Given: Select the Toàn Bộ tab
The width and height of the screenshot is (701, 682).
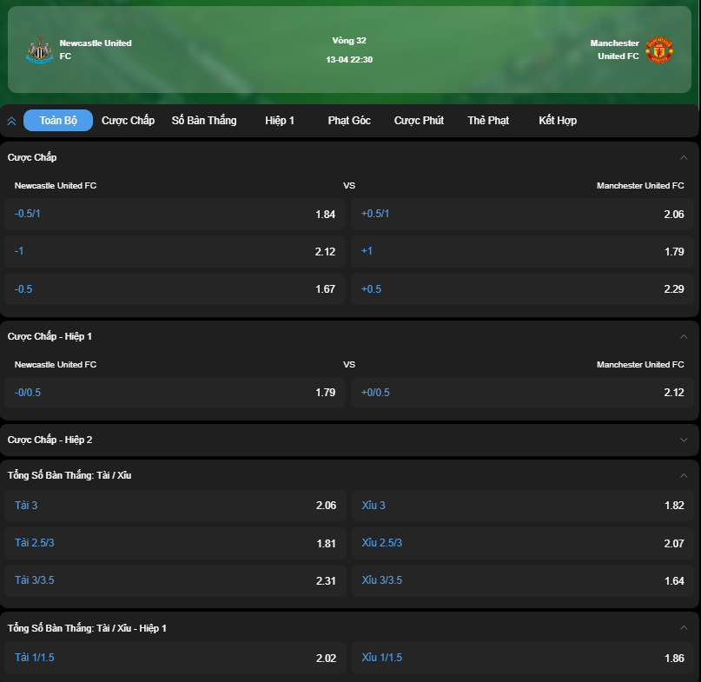Looking at the screenshot, I should [x=58, y=120].
